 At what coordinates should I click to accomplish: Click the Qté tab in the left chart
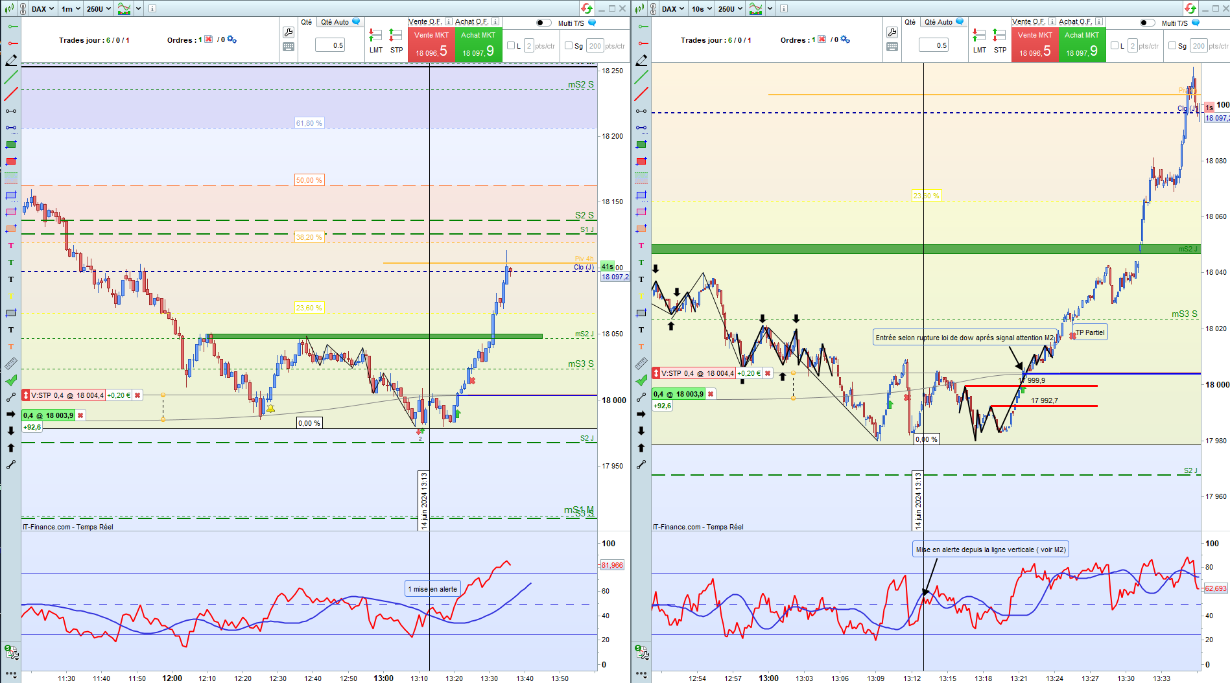click(x=307, y=22)
